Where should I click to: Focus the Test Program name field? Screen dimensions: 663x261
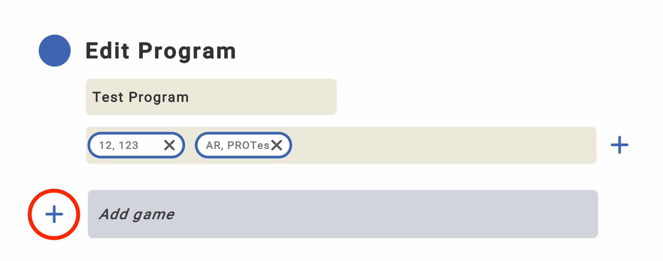[x=211, y=97]
